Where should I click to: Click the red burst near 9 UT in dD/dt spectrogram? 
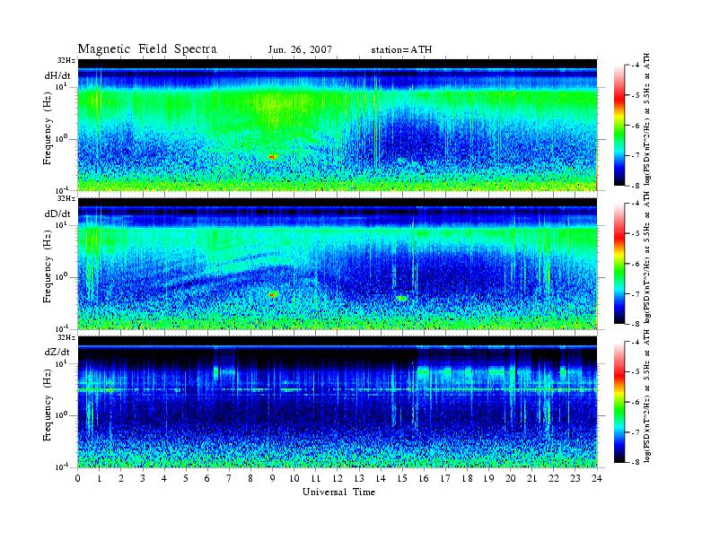tap(273, 294)
